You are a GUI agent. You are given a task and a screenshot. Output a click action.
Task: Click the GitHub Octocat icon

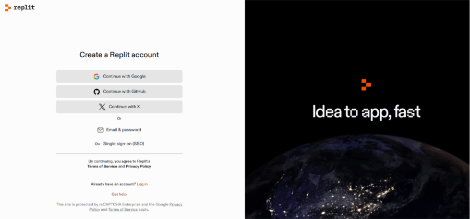pyautogui.click(x=97, y=92)
